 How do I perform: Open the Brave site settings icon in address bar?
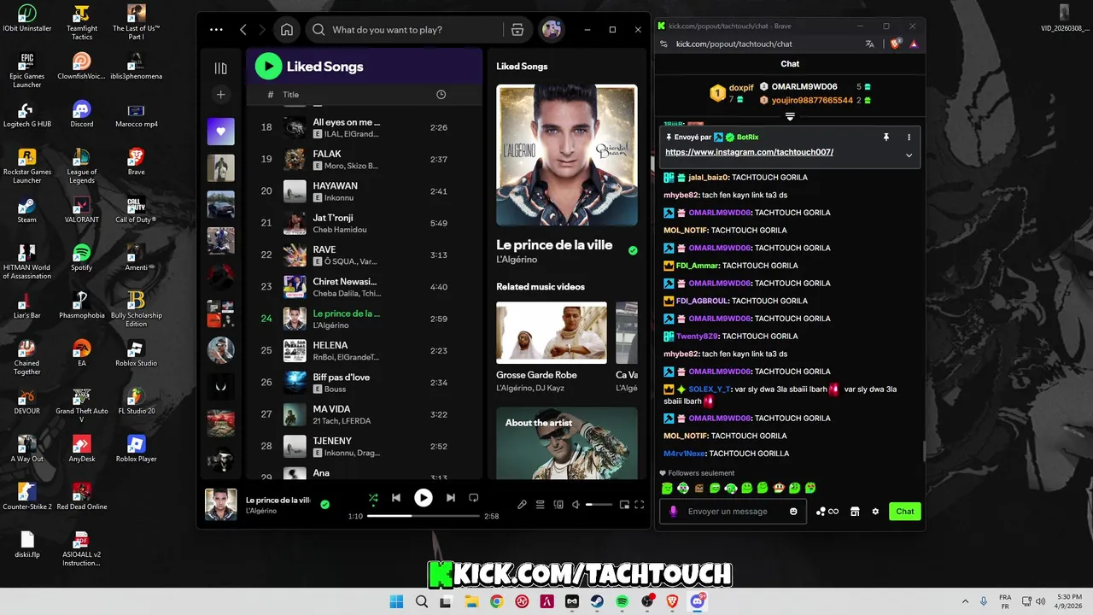tap(663, 44)
